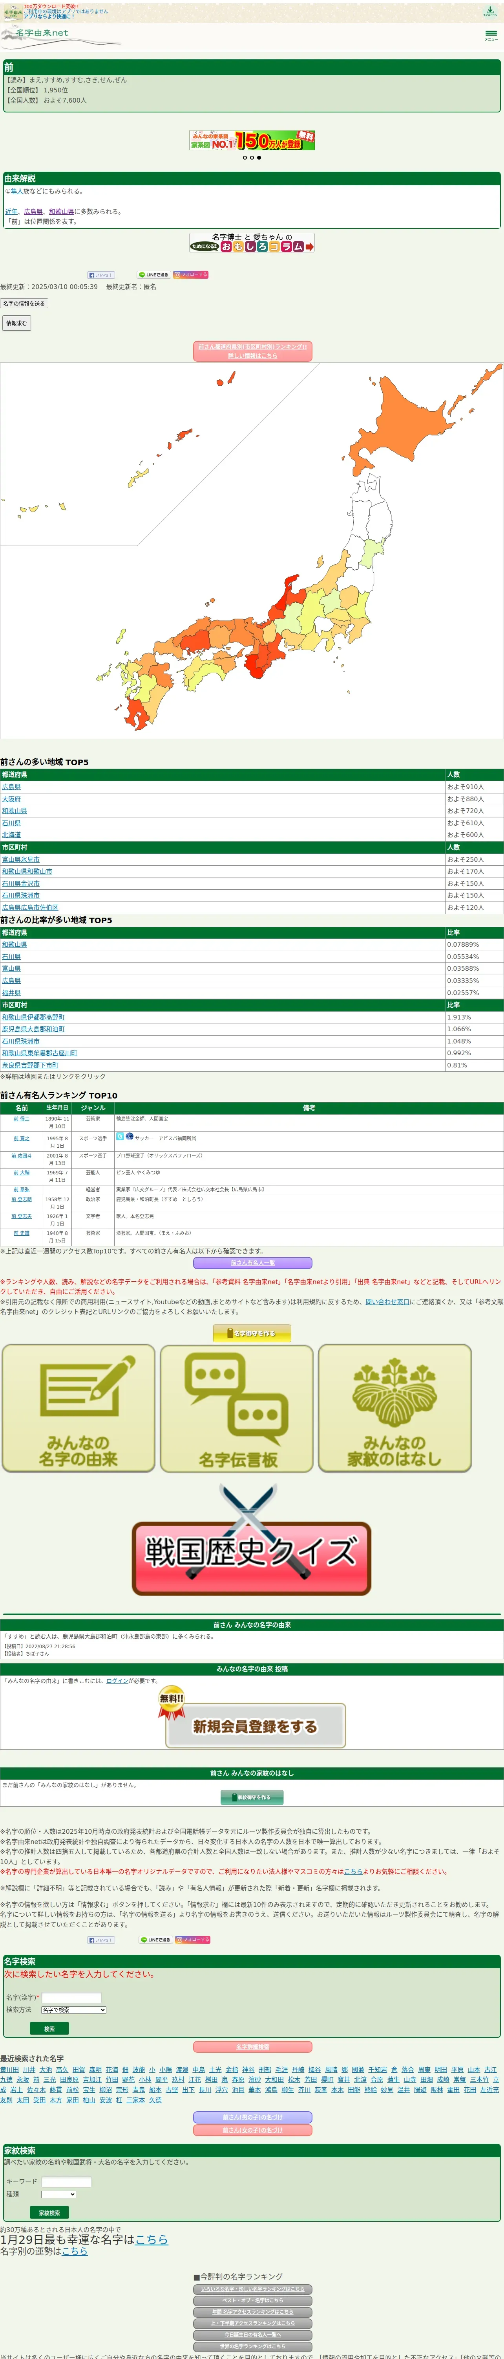Open 前さん都道府県別ランキング 詳しい情報はこちら button
The height and width of the screenshot is (2359, 504).
[252, 351]
